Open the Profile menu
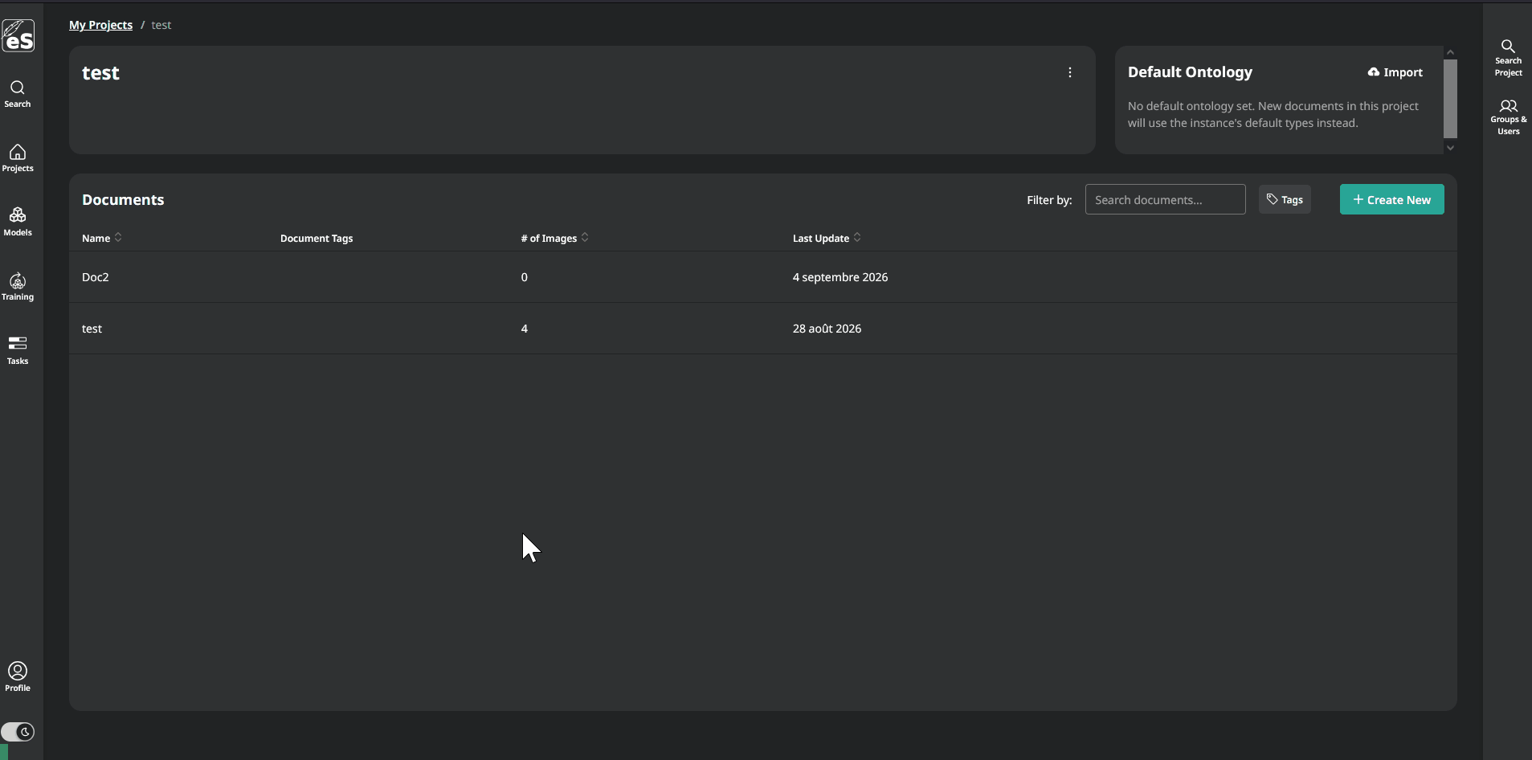1532x760 pixels. (x=18, y=677)
